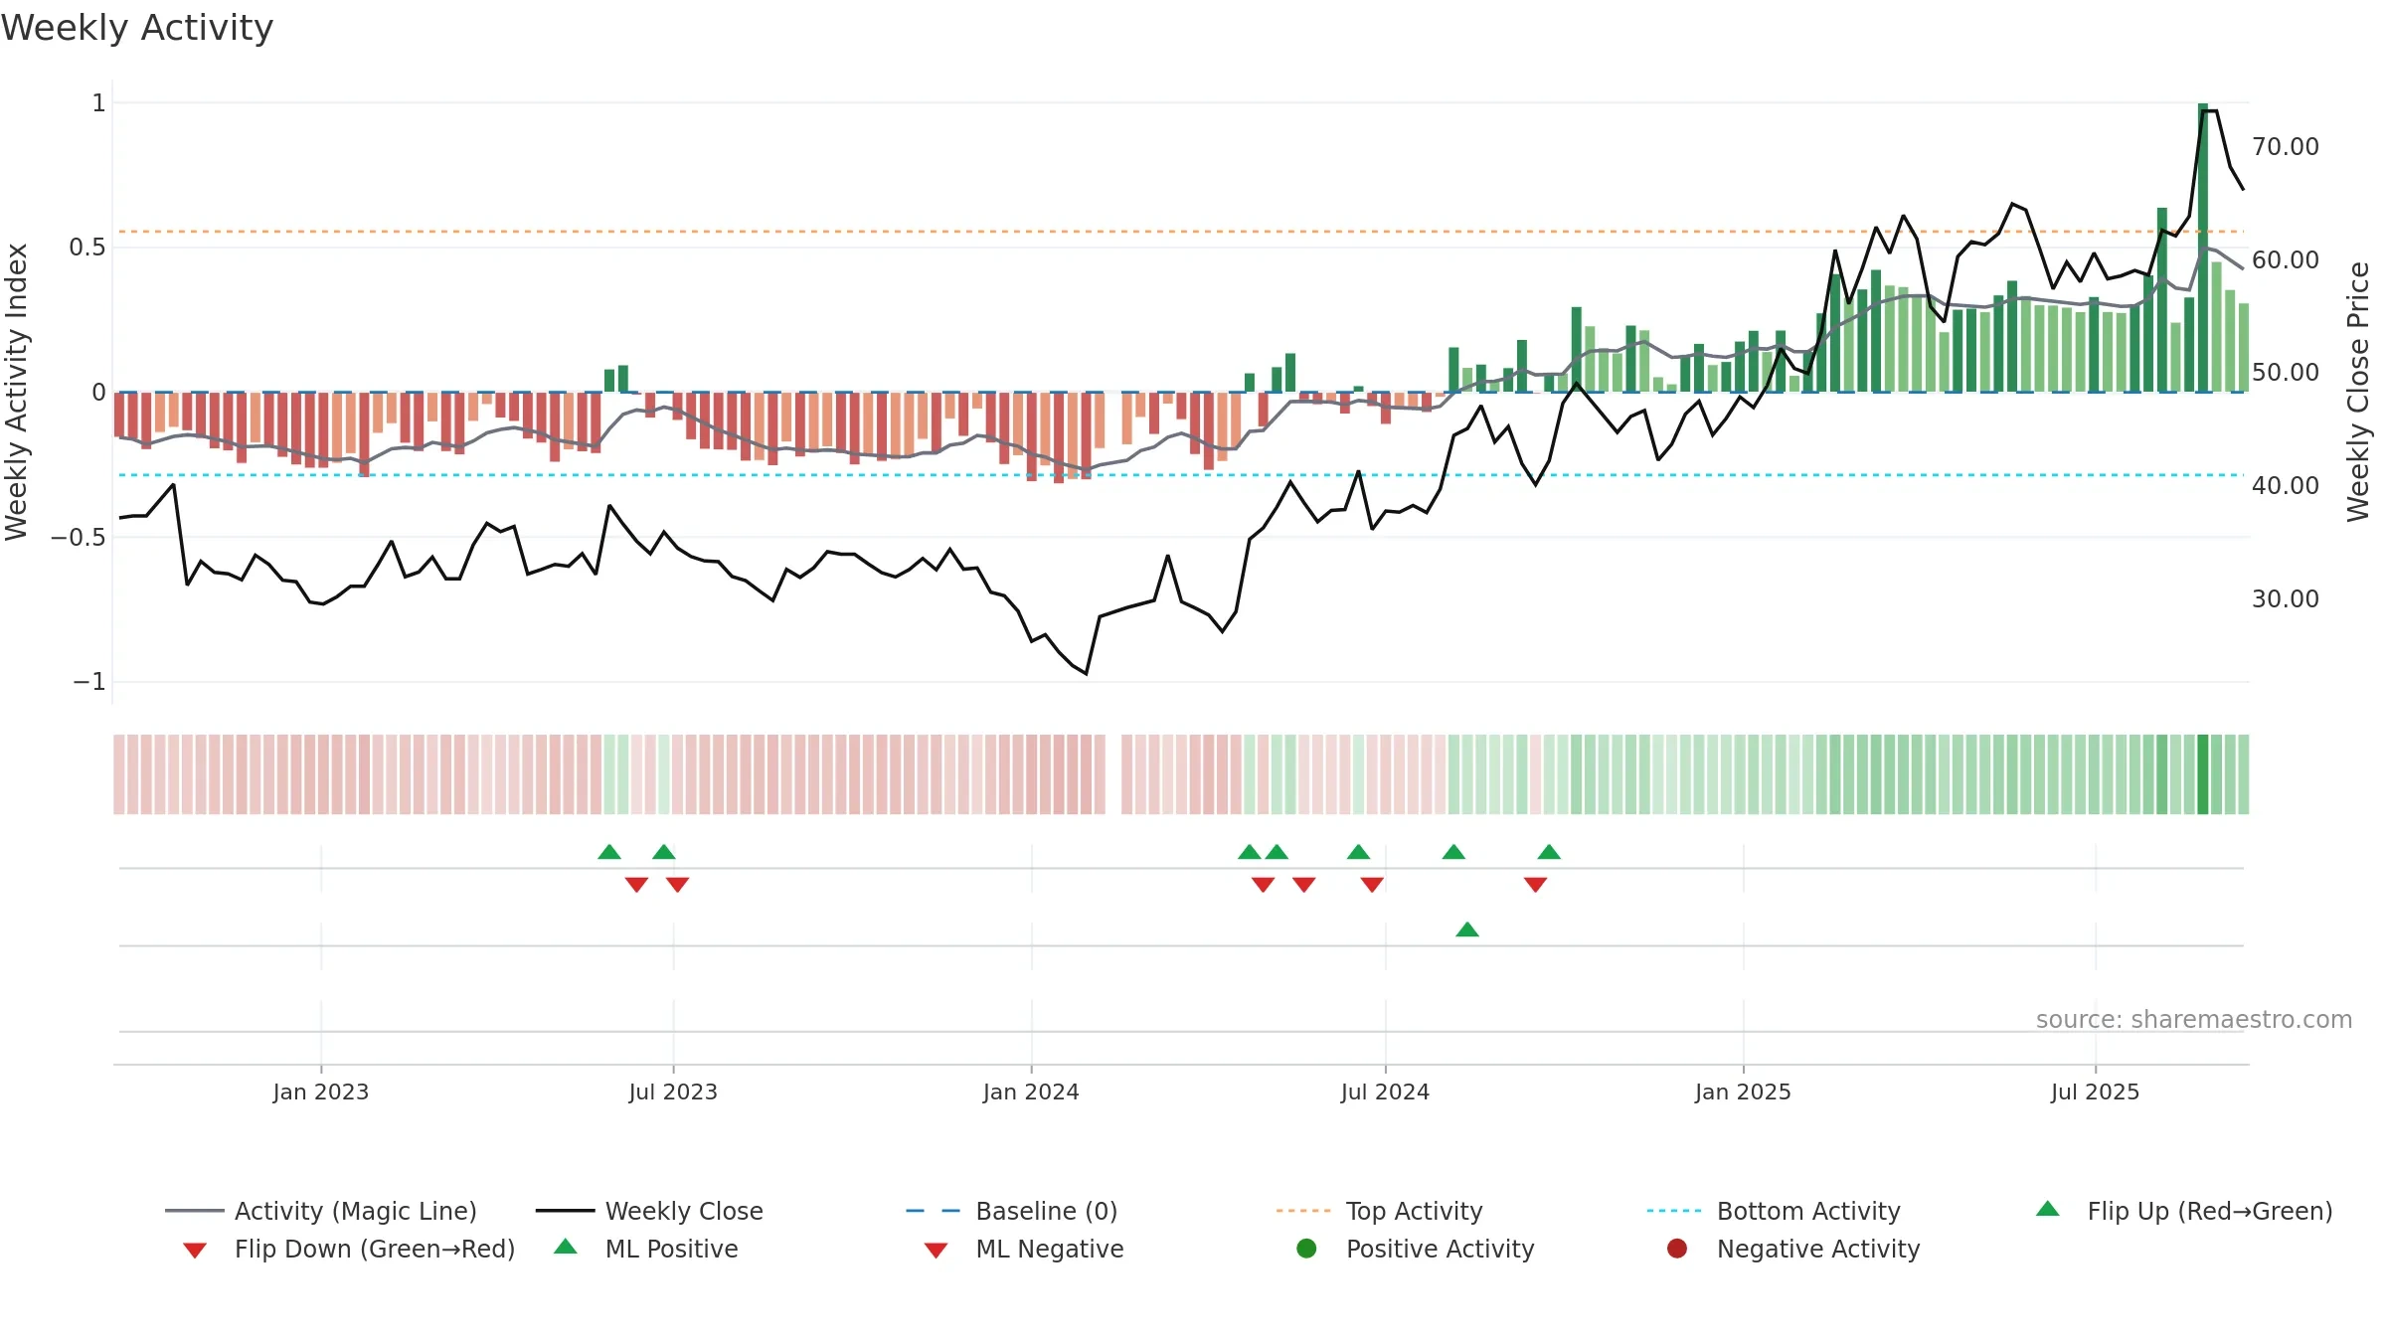This screenshot has width=2386, height=1342.
Task: Toggle the Flip Up (Red→Green) legend entry
Action: pyautogui.click(x=2184, y=1211)
